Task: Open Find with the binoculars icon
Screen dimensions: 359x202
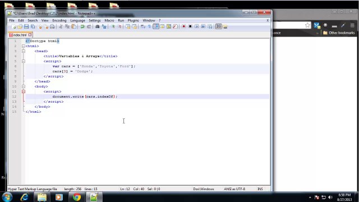Action: tap(97, 26)
